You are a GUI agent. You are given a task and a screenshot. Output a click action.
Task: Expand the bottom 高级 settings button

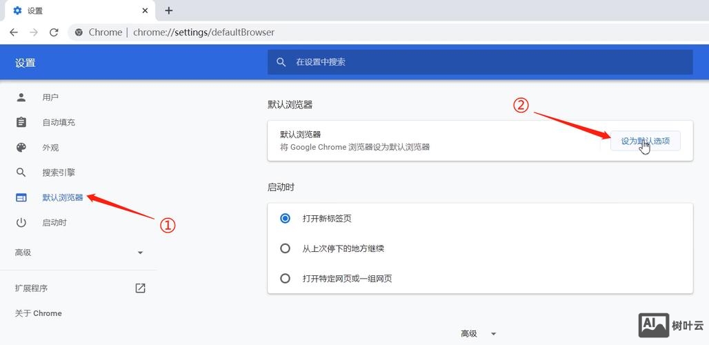479,334
